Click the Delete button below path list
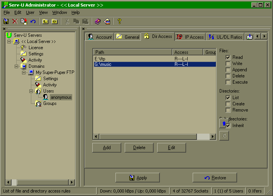 point(139,148)
